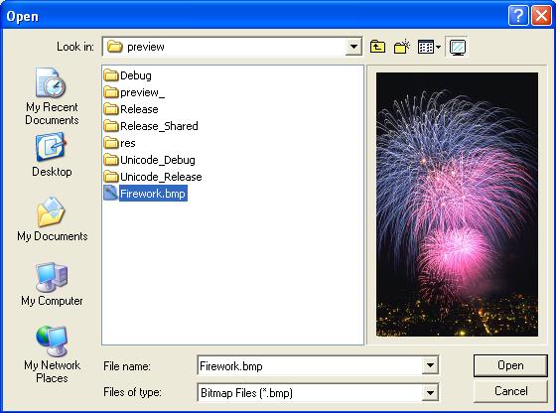Toggle the image preview pane button

457,47
